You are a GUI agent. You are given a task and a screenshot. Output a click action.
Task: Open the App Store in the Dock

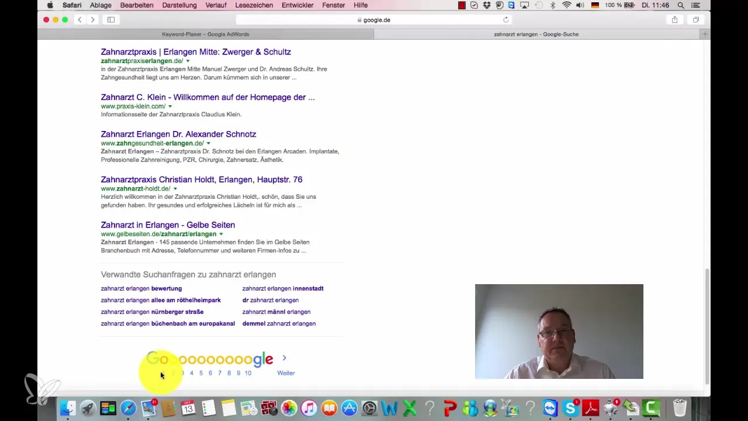click(349, 408)
